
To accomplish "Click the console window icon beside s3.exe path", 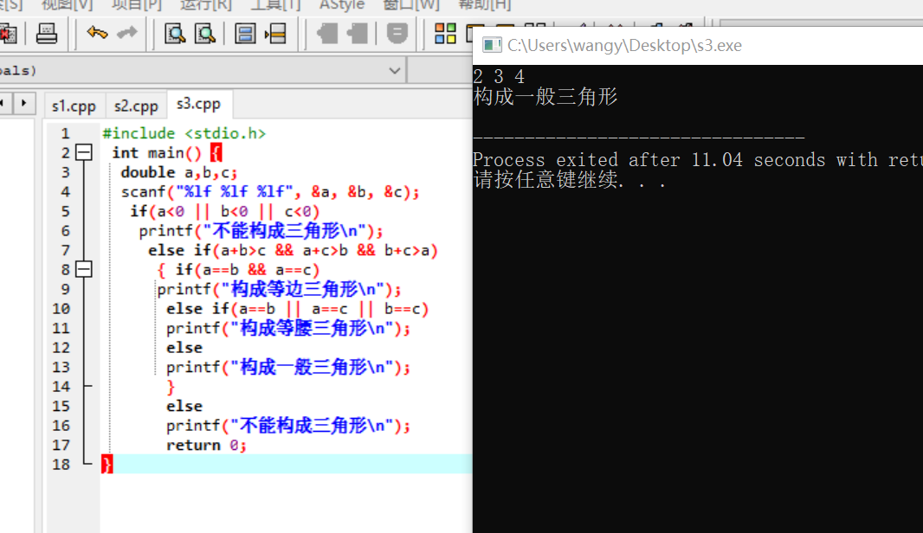I will (x=492, y=45).
